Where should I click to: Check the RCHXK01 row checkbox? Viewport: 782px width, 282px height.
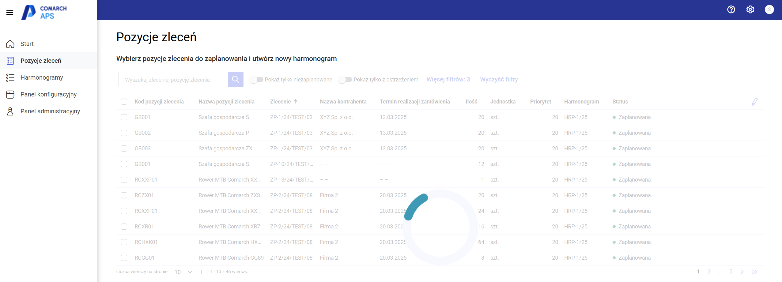point(124,242)
